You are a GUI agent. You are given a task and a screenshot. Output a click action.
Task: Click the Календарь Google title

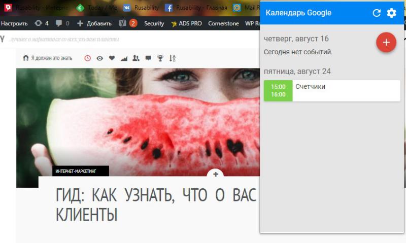click(298, 13)
